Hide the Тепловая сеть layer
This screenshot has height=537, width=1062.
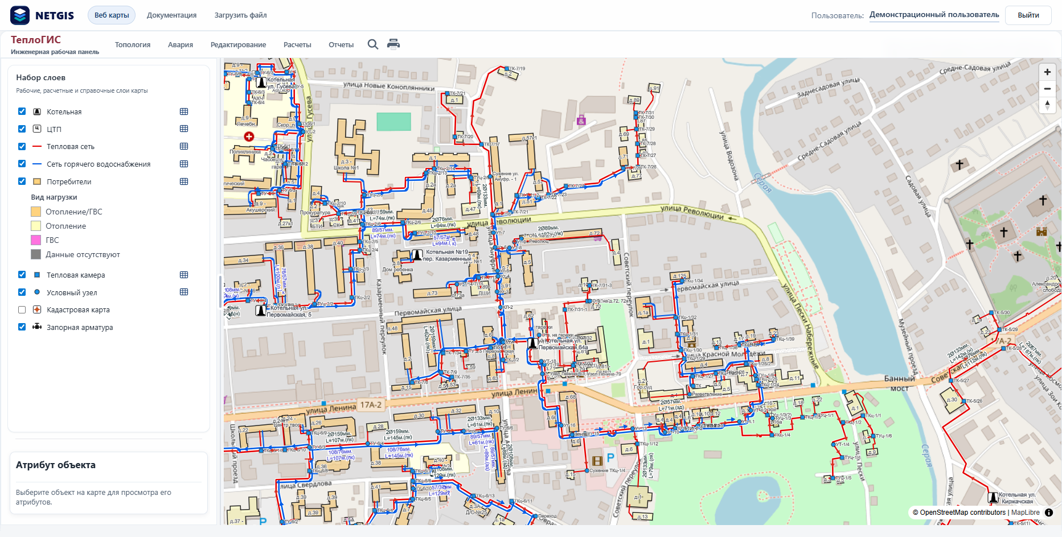[22, 146]
